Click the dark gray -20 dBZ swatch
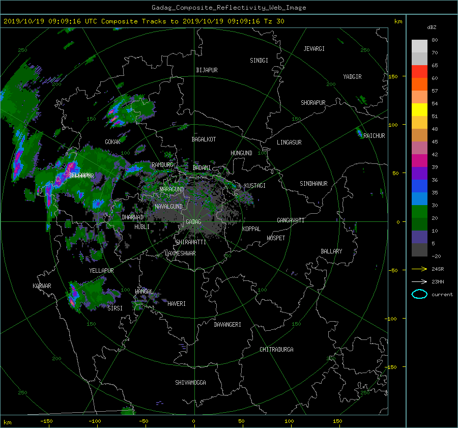 (419, 250)
